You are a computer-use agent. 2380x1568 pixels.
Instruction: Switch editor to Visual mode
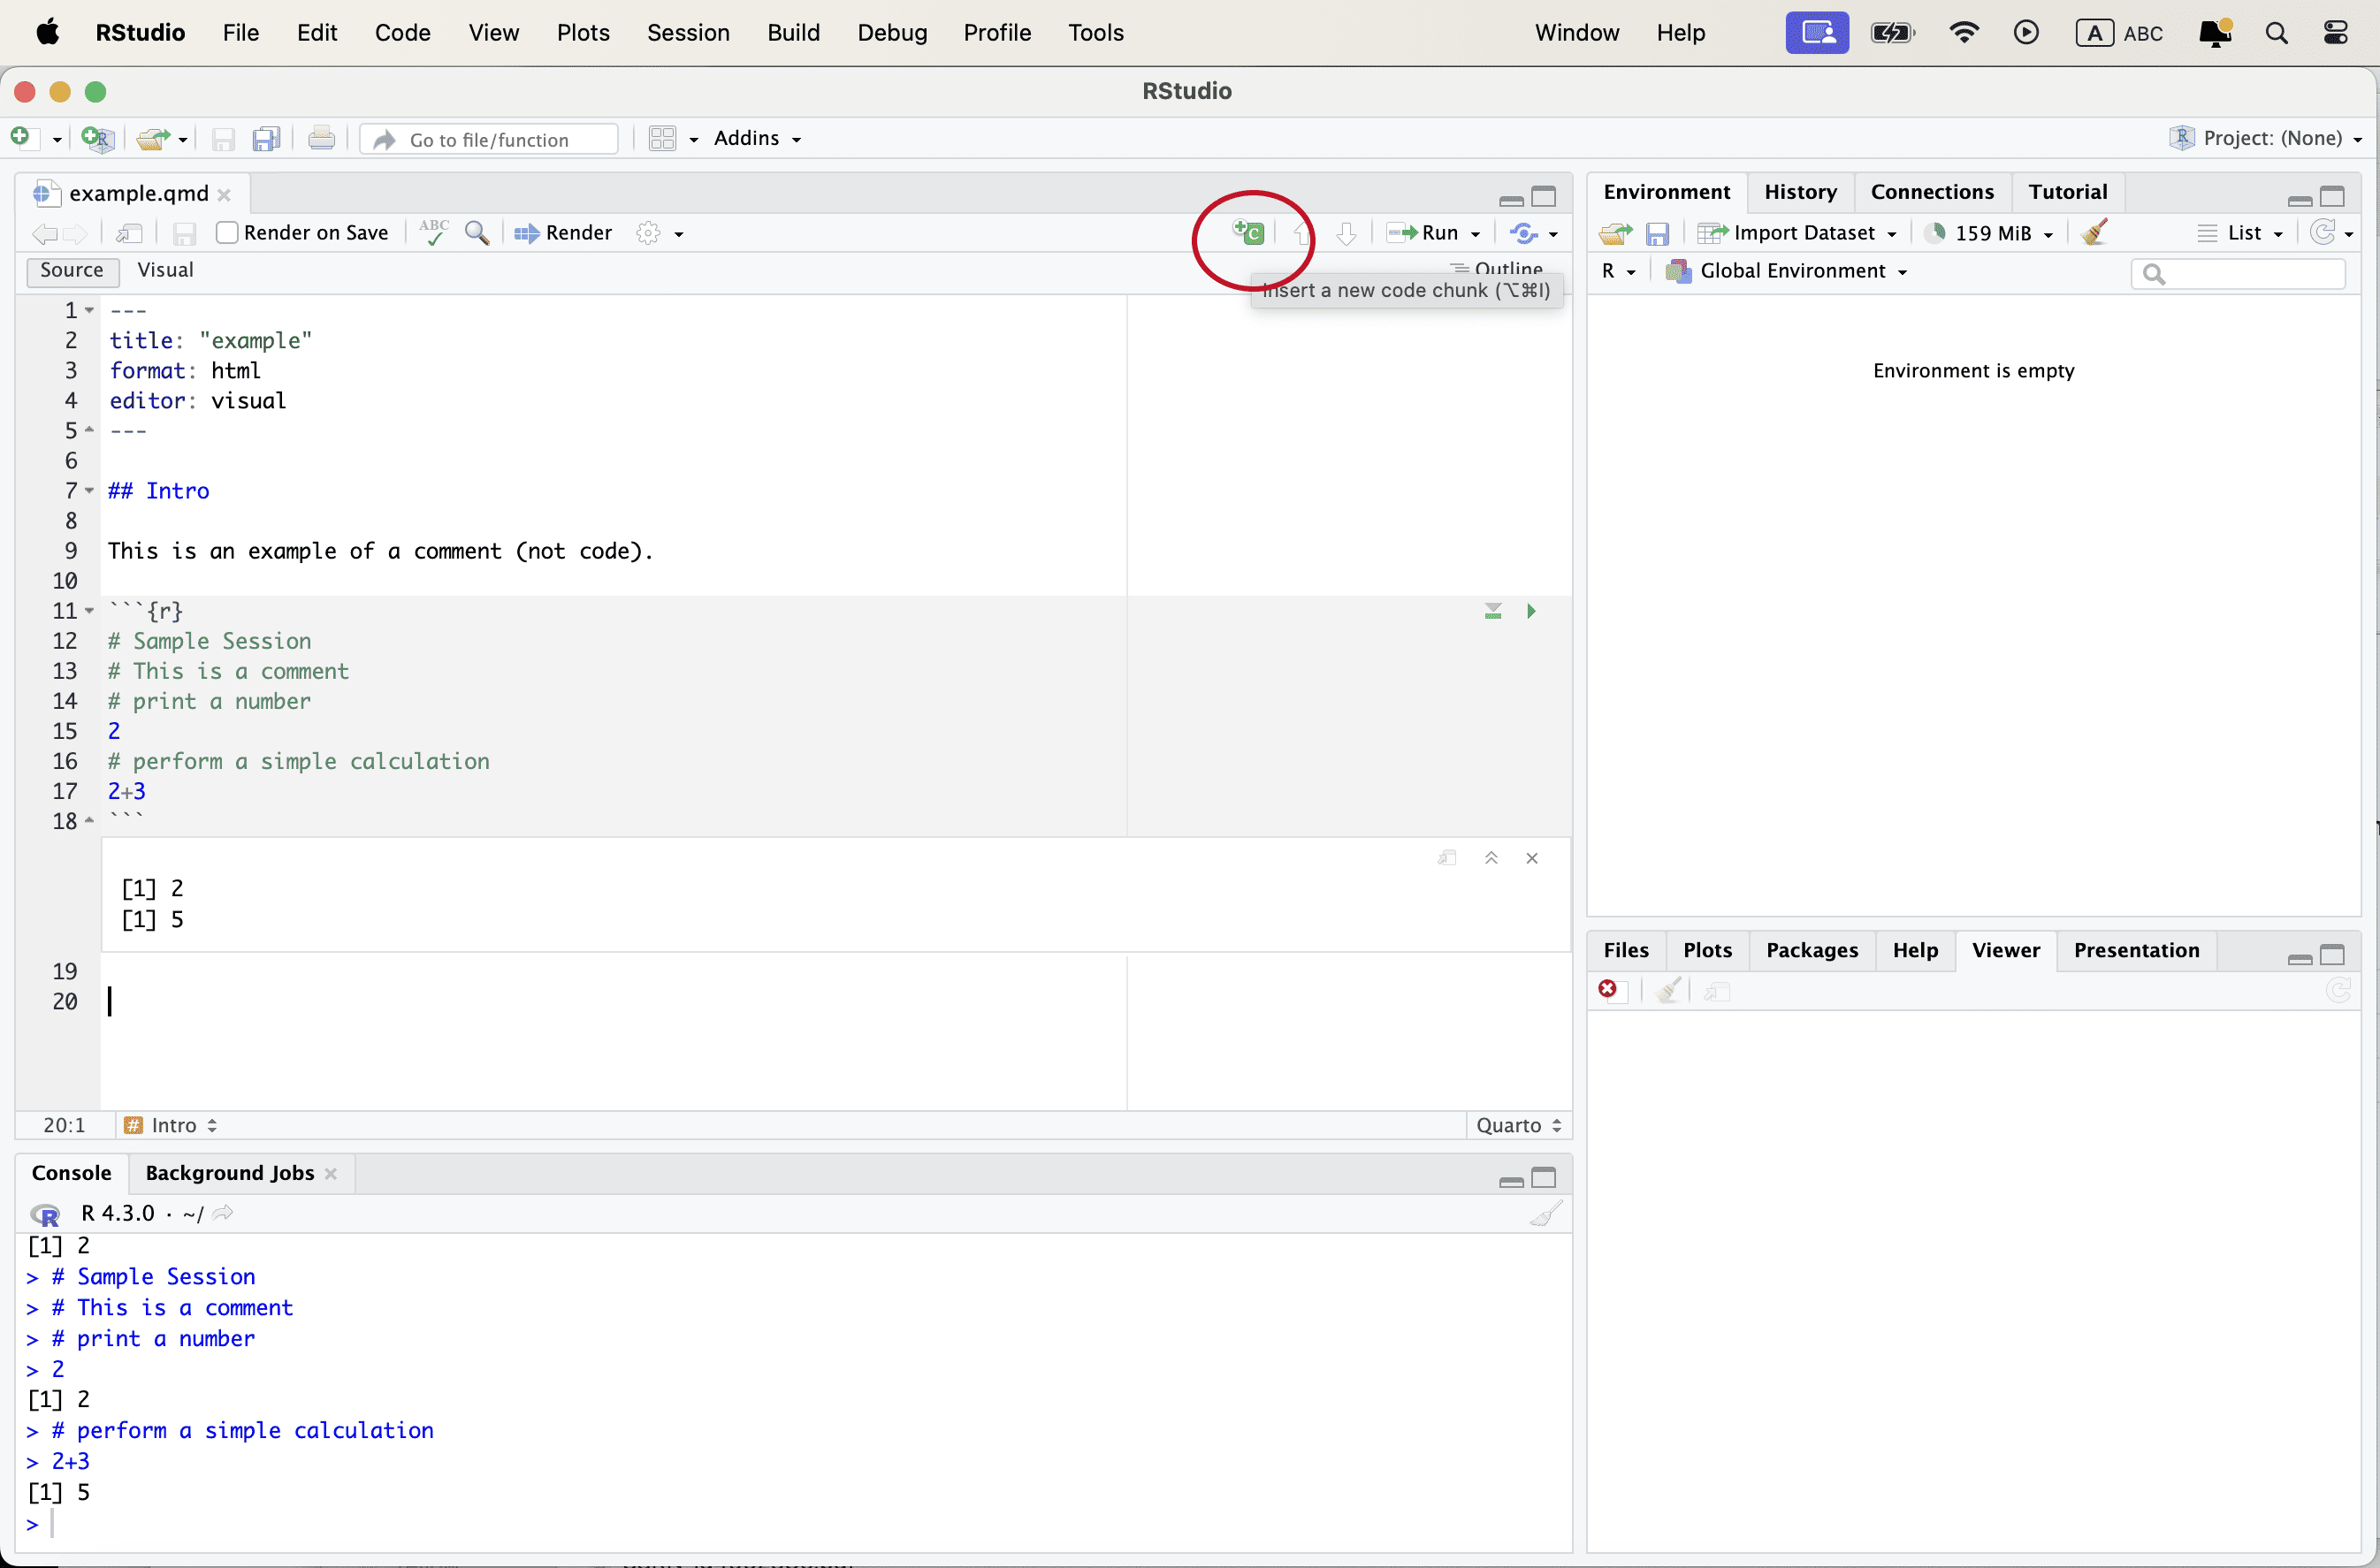coord(165,270)
